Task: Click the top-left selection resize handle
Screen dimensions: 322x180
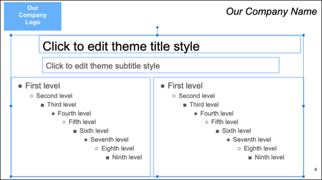Action: [x=11, y=36]
